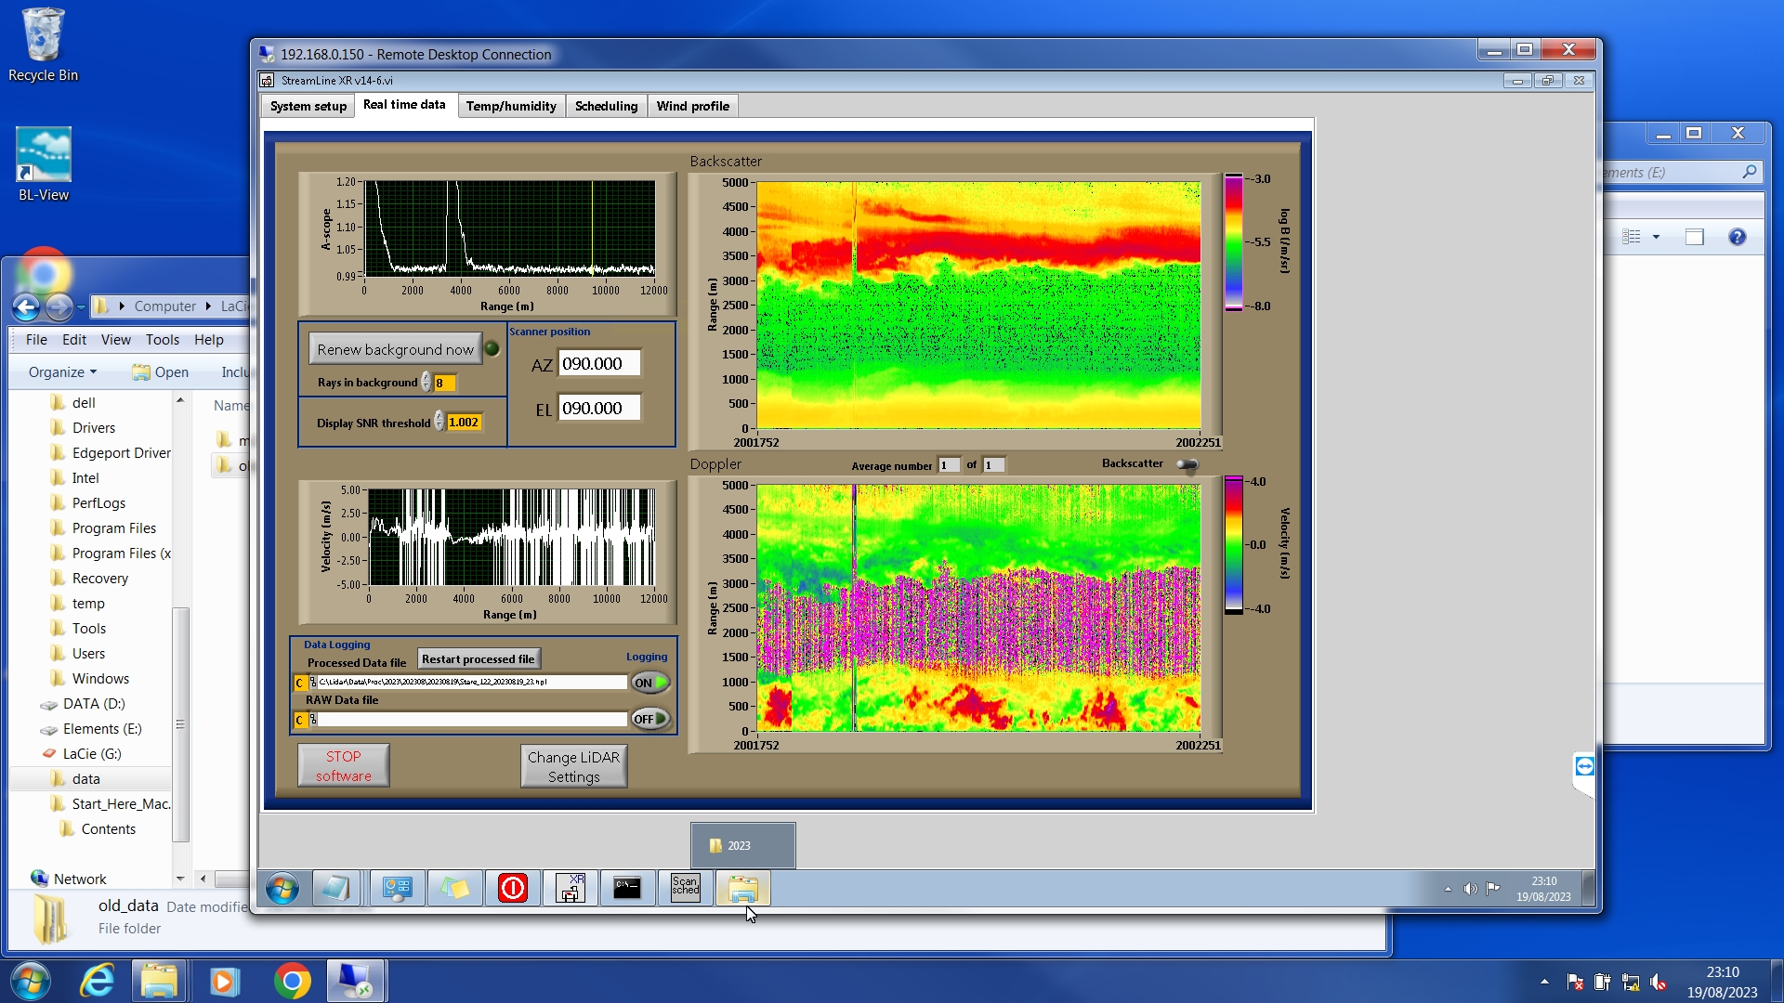Click the red power icon in remote taskbar
1784x1003 pixels.
[x=512, y=889]
